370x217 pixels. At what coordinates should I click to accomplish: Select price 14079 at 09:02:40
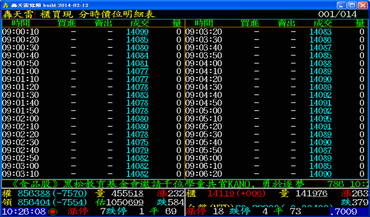pos(138,150)
